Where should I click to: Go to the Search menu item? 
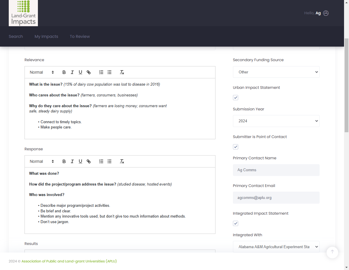coord(16,36)
